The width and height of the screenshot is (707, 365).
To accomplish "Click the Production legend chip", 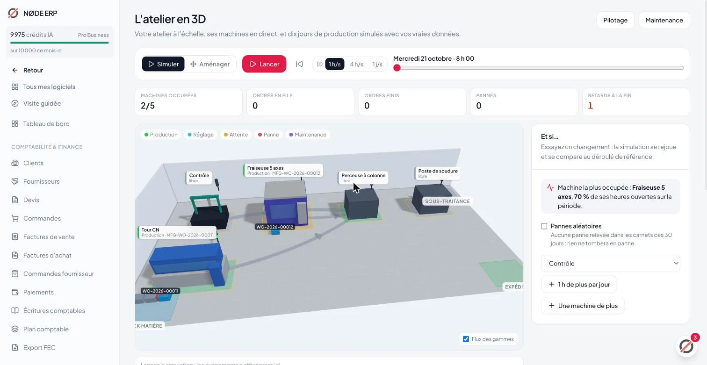I will [x=161, y=135].
